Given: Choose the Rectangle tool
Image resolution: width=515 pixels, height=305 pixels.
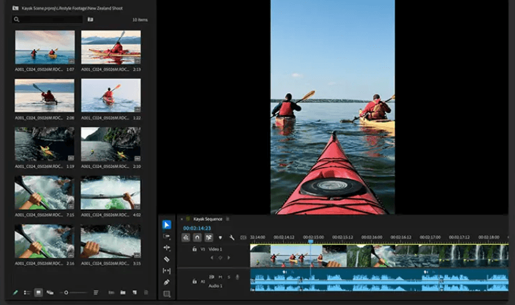Looking at the screenshot, I should tap(167, 294).
